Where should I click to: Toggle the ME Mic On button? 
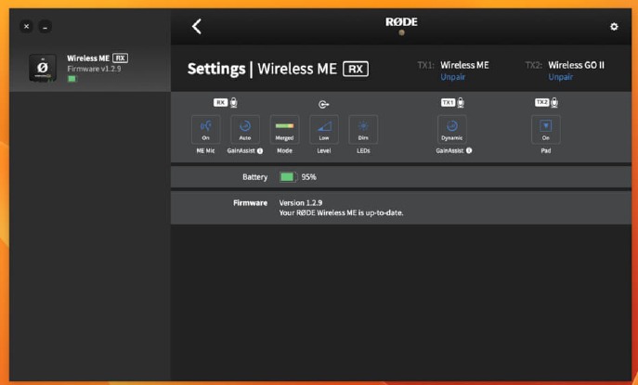(206, 130)
